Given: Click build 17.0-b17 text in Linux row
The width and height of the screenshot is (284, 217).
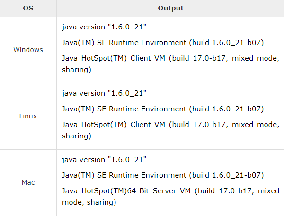Looking at the screenshot, I should (x=198, y=125).
